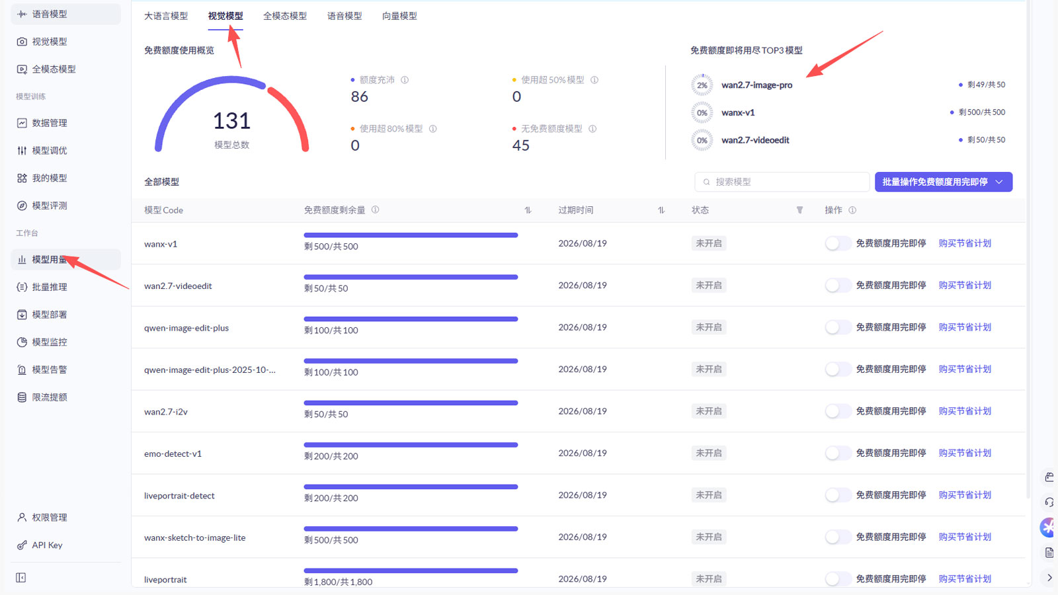1058x595 pixels.
Task: Focus the 搜索模型 search field
Action: [782, 182]
